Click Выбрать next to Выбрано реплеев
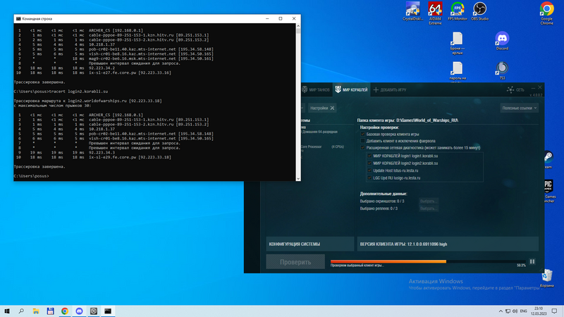 pyautogui.click(x=429, y=209)
